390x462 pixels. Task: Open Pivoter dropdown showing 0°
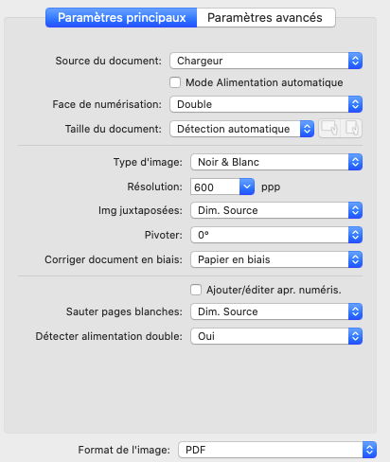[276, 235]
